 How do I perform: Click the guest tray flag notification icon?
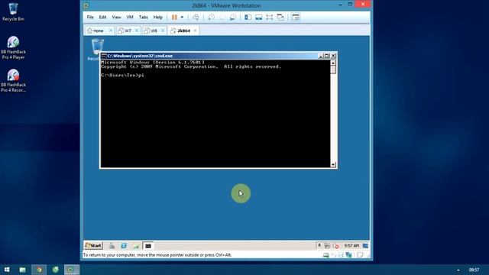319,246
